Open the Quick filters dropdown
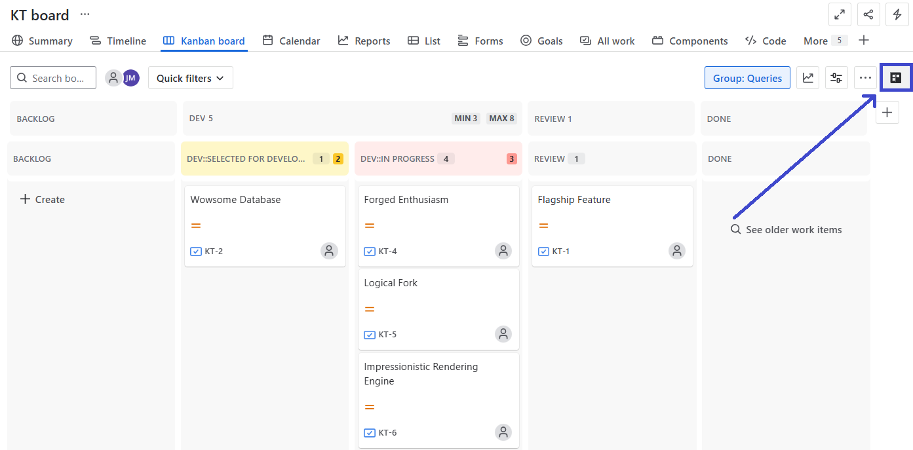 [190, 77]
